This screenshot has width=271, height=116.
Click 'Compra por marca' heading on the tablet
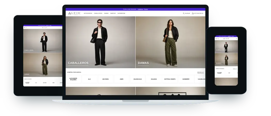coord(28,79)
